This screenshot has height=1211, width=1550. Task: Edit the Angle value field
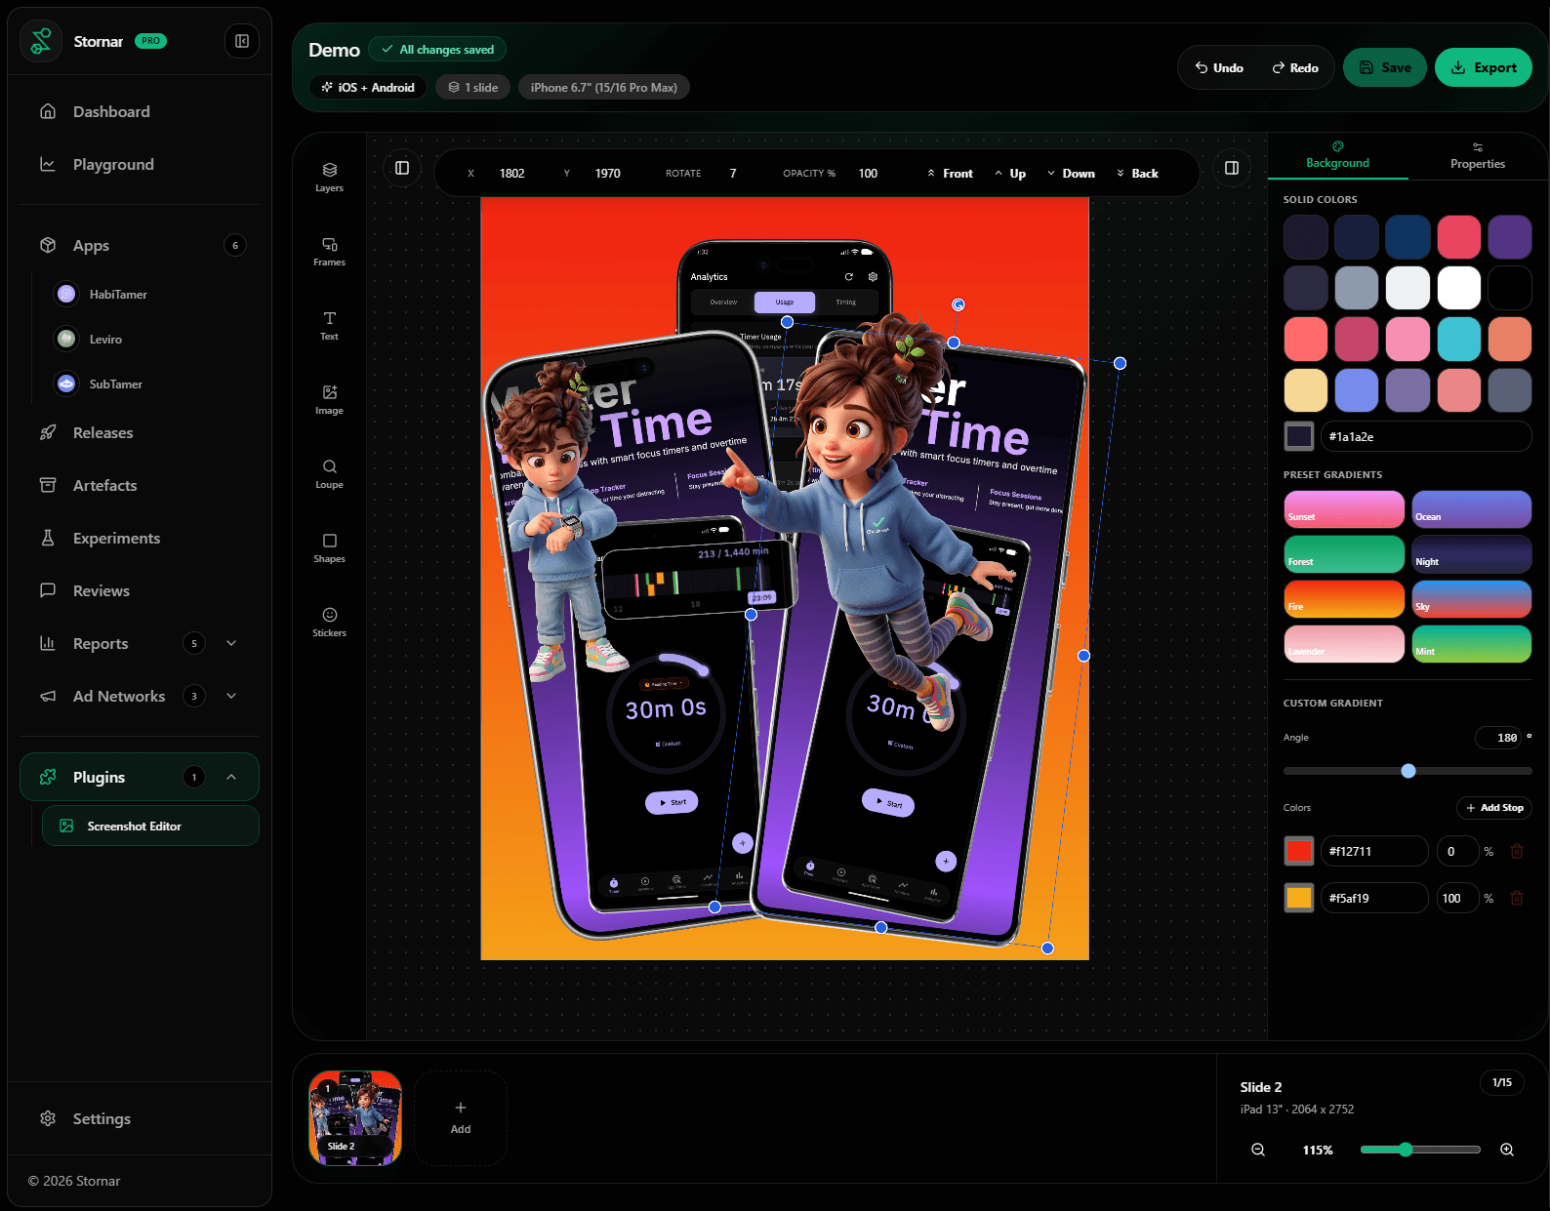[1498, 738]
